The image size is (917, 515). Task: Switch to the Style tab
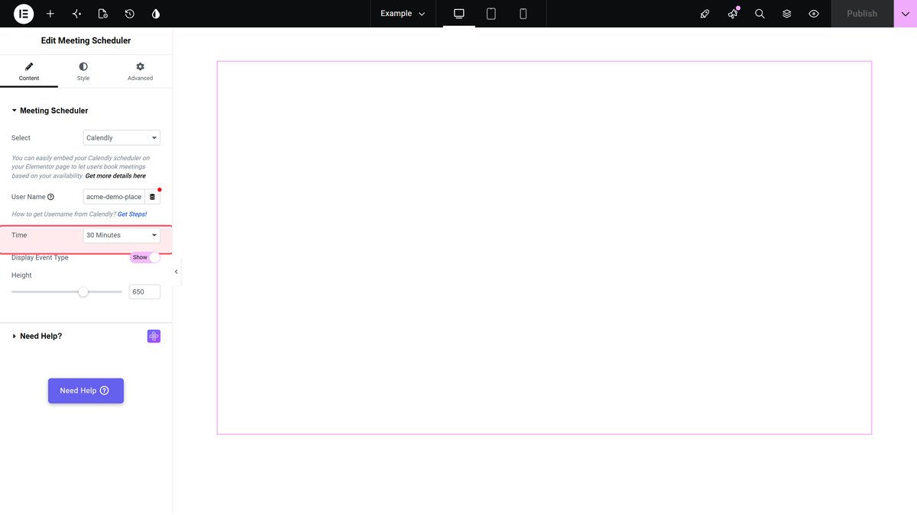(83, 72)
